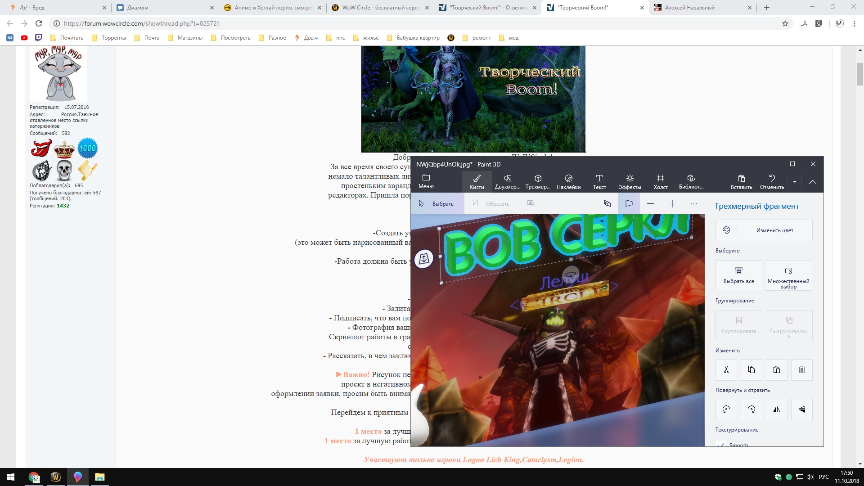Open the 3D library Библиот... button
864x486 pixels.
pyautogui.click(x=691, y=181)
